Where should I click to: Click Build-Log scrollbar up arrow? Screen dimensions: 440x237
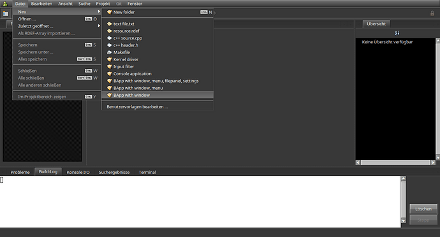(403, 178)
